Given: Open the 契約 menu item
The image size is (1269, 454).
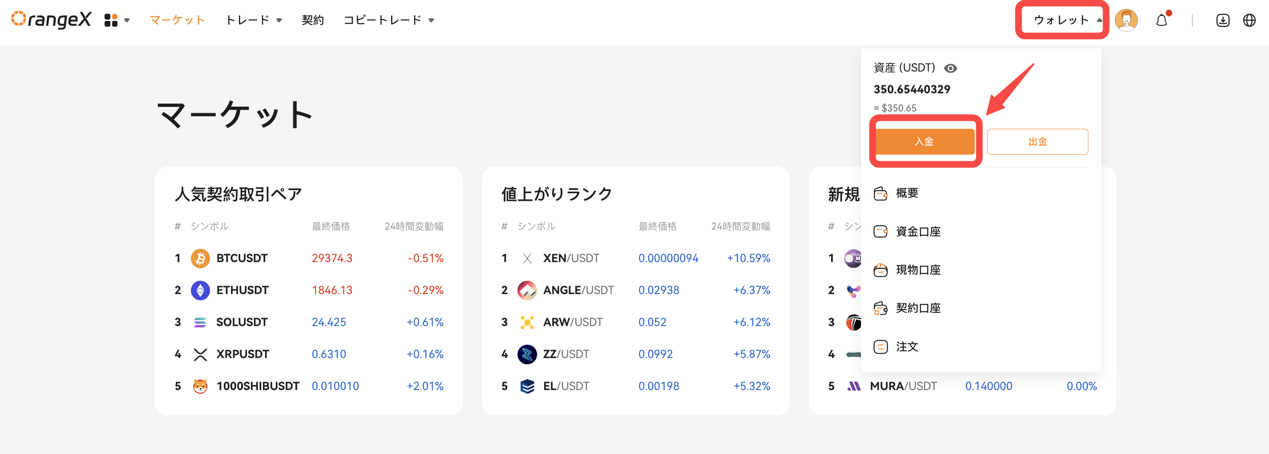Looking at the screenshot, I should coord(313,20).
